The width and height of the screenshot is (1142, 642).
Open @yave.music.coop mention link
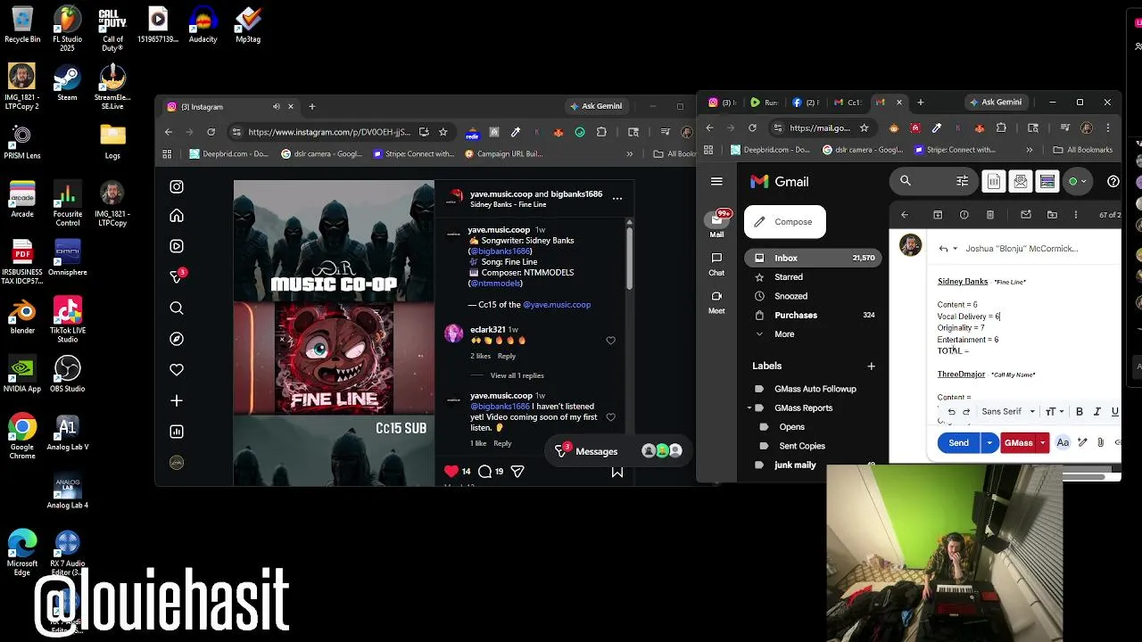coord(557,304)
